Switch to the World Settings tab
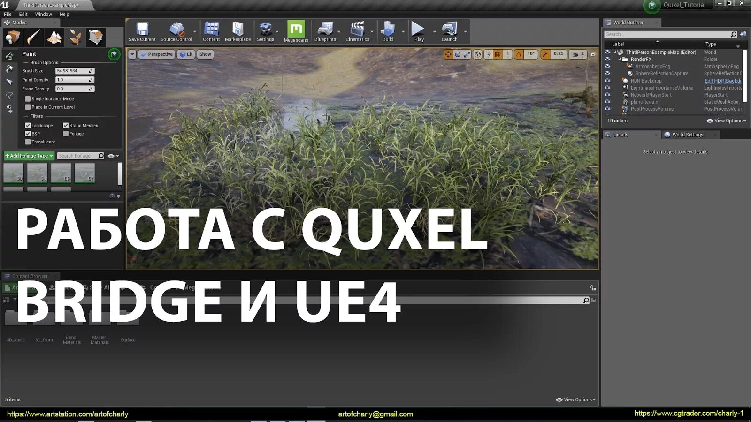The image size is (751, 422). point(688,135)
